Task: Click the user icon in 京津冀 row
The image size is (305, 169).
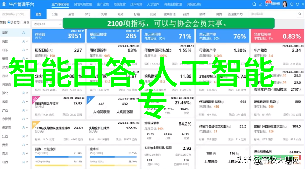Action: point(24,119)
